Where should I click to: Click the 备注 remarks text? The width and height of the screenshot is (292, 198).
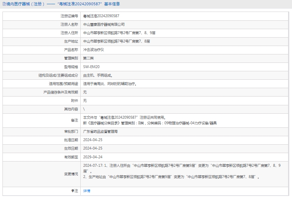[x=150, y=120]
